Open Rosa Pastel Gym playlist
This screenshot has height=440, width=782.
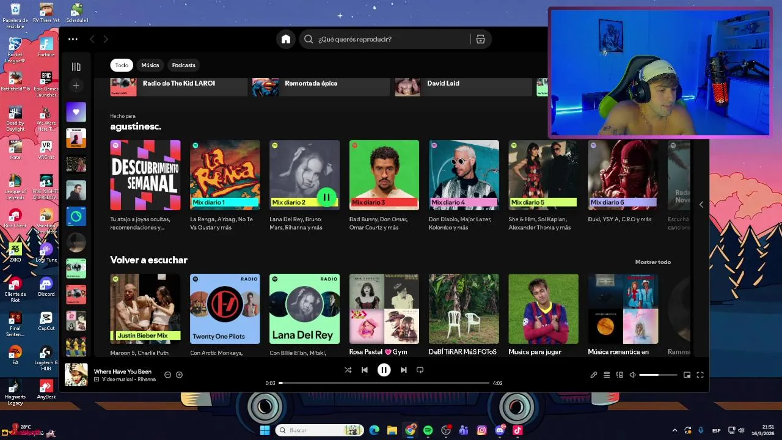384,309
